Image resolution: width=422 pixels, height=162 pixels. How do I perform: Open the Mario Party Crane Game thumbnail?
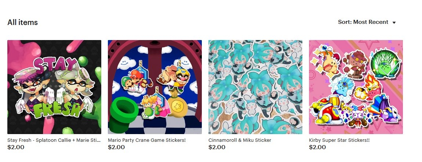tap(155, 87)
